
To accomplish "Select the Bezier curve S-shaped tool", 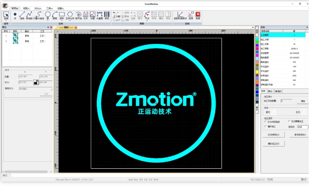I will (39, 16).
